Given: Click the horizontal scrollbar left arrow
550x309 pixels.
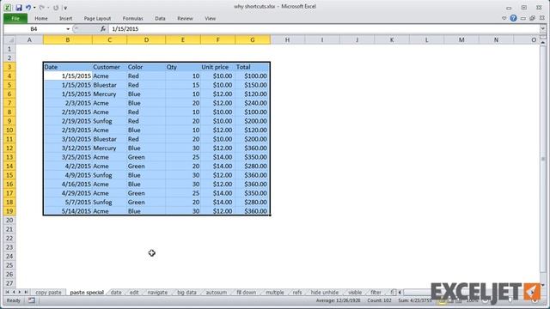Looking at the screenshot, I should pyautogui.click(x=400, y=292).
